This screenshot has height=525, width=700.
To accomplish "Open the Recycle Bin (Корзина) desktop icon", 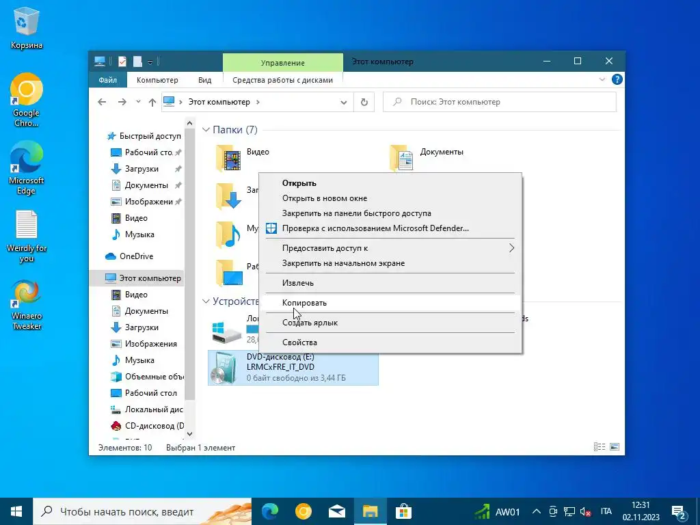I will click(x=27, y=27).
